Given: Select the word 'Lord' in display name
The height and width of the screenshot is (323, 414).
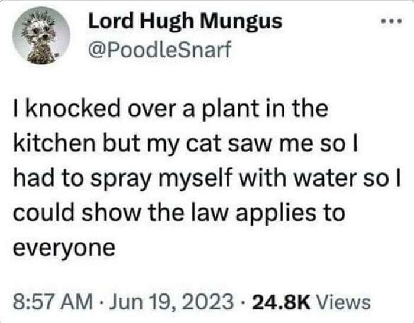Looking at the screenshot, I should click(111, 21).
